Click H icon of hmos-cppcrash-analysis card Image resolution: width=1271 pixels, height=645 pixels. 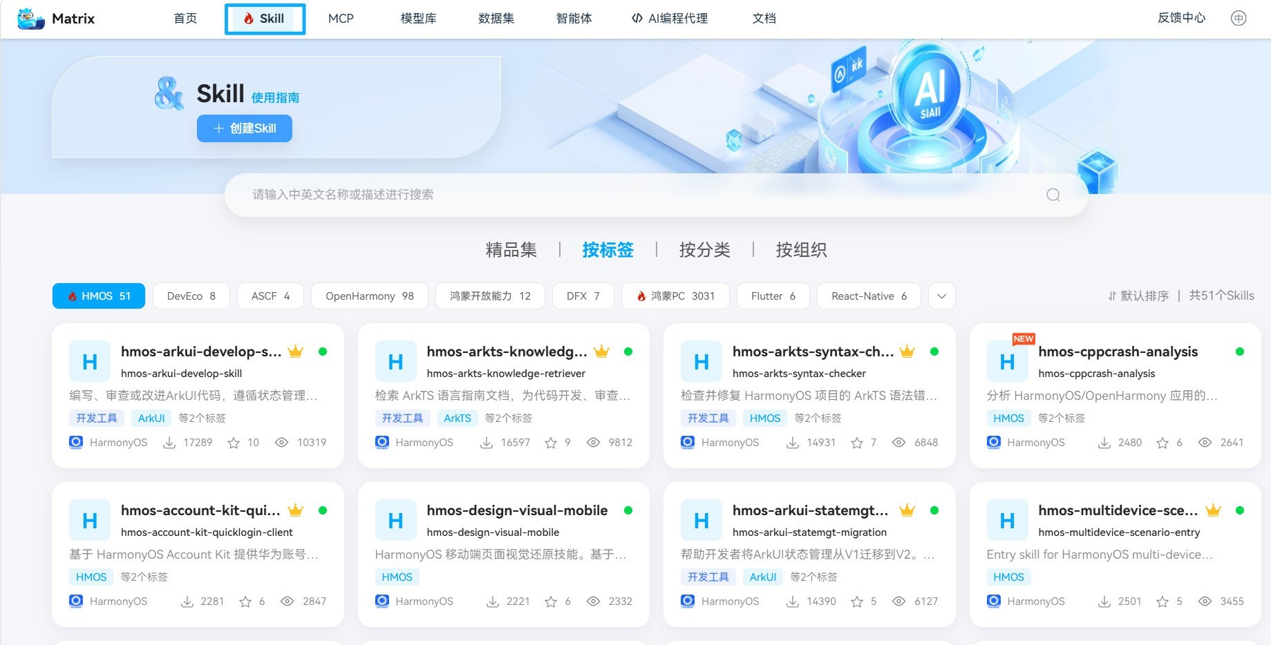coord(1008,361)
